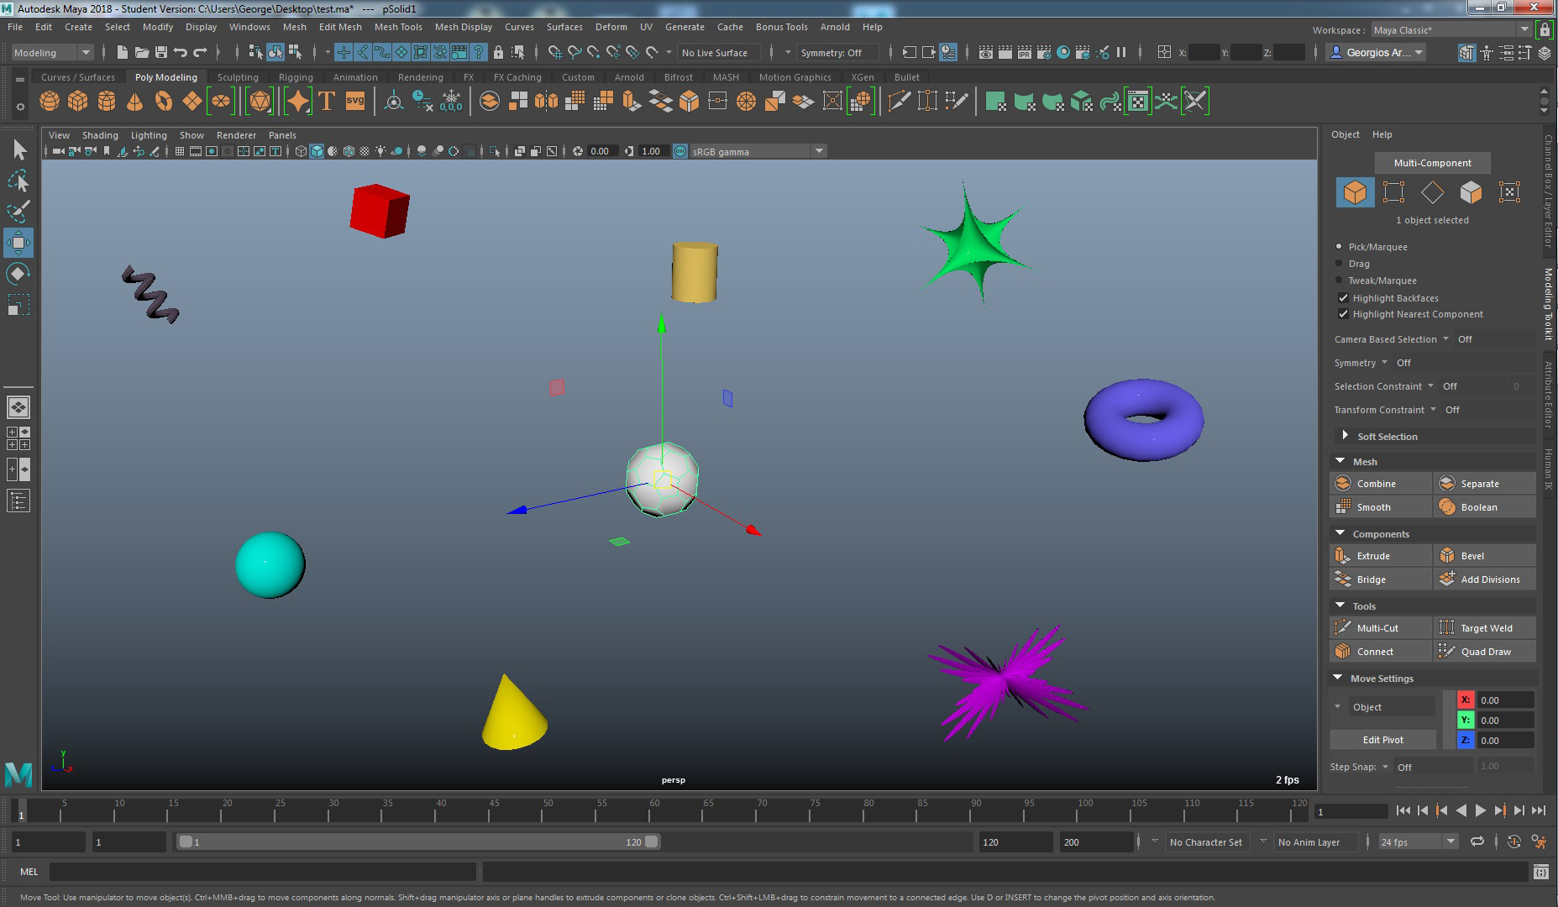This screenshot has width=1558, height=907.
Task: Toggle the Z axis move constraint
Action: point(1466,740)
